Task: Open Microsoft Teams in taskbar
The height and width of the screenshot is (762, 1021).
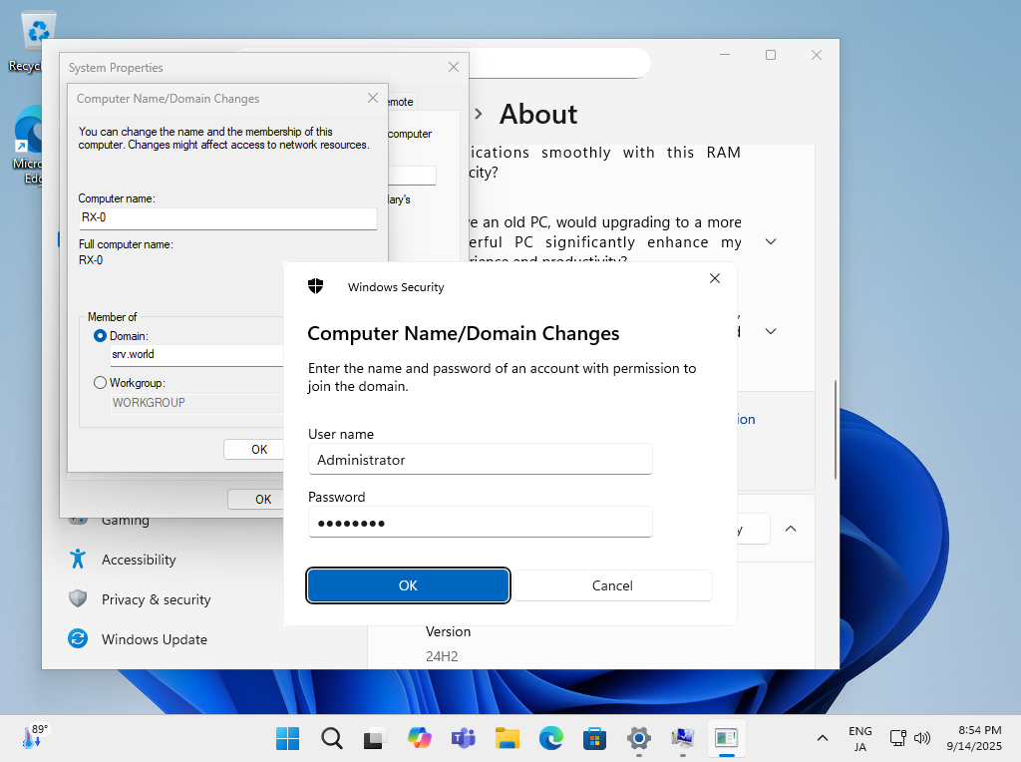Action: click(464, 739)
